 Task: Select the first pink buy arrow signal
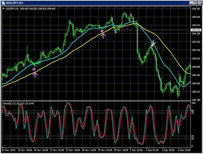(35, 75)
